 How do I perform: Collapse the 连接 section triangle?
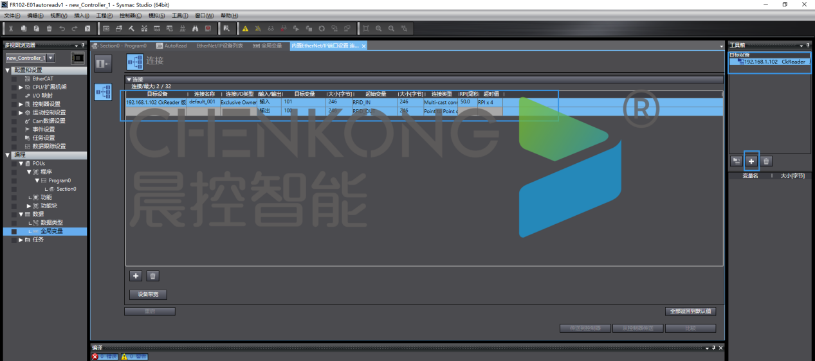(x=129, y=80)
